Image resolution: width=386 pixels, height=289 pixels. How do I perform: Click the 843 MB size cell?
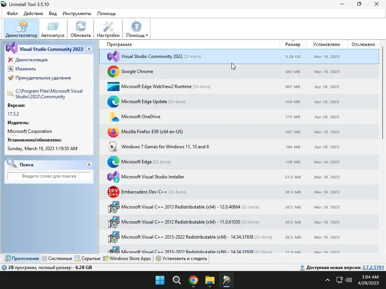tap(293, 72)
